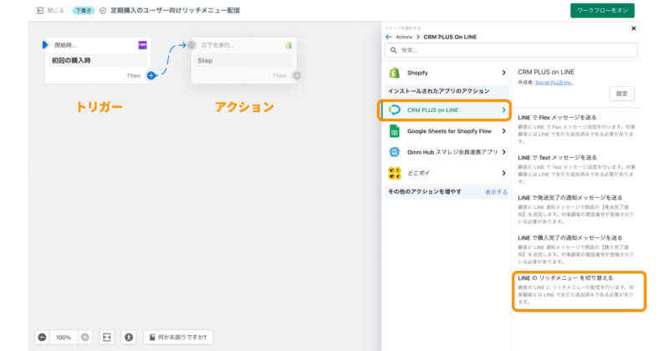Viewport: 669px width, 351px height.
Task: Click the Actions breadcrumb link
Action: click(404, 37)
